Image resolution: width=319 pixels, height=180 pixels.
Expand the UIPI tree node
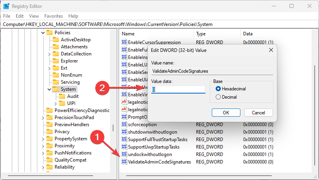(55, 104)
